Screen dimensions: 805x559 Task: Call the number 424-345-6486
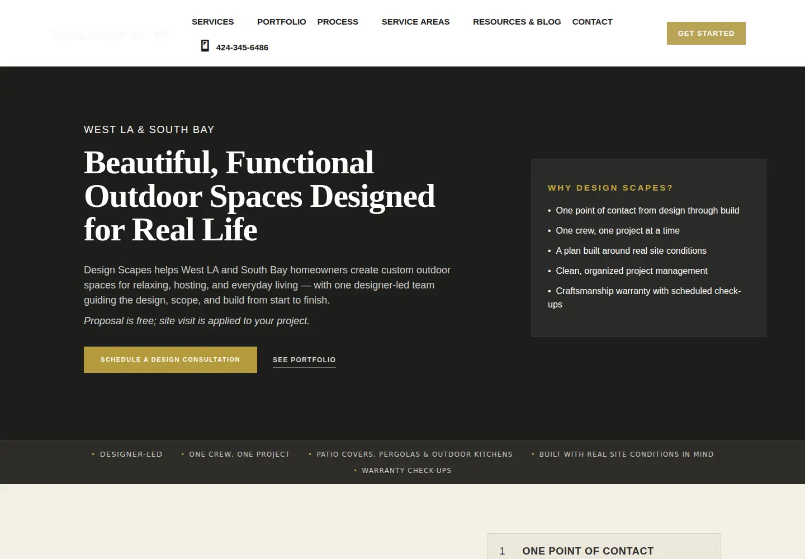242,48
